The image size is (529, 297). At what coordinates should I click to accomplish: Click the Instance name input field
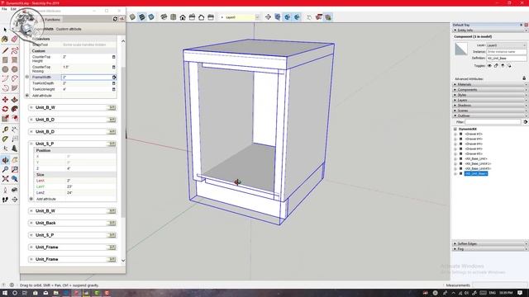506,52
